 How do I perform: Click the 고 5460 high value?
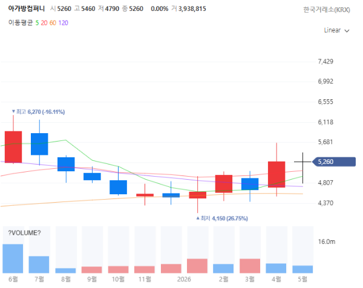(x=85, y=9)
